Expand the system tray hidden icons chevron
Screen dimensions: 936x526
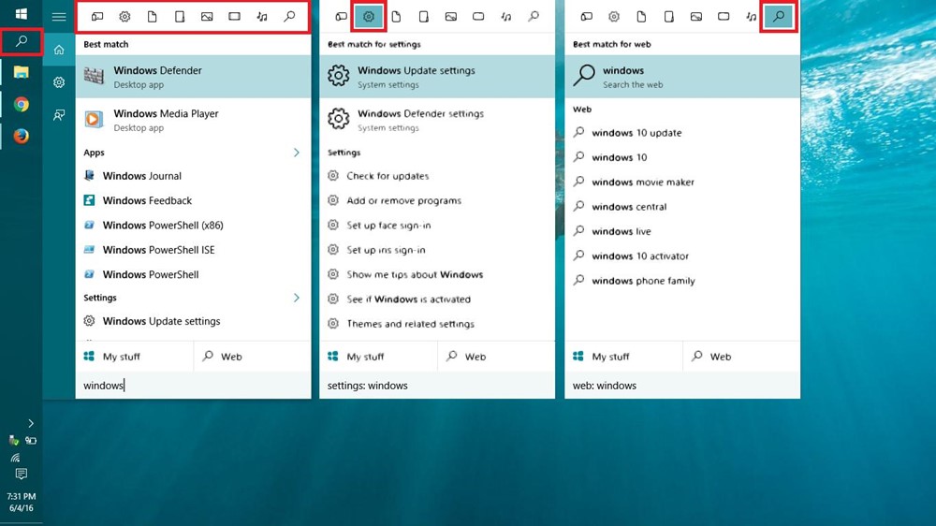[x=31, y=423]
